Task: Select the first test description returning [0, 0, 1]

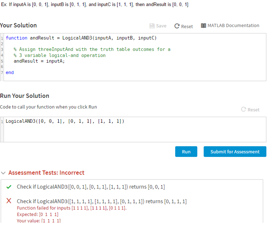Action: (x=91, y=187)
